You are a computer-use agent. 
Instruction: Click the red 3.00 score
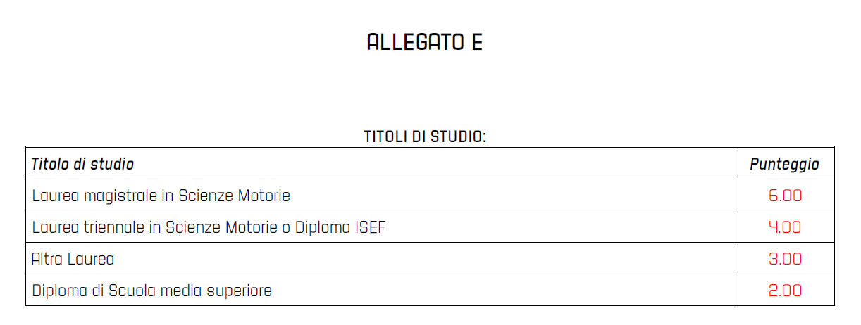click(785, 259)
